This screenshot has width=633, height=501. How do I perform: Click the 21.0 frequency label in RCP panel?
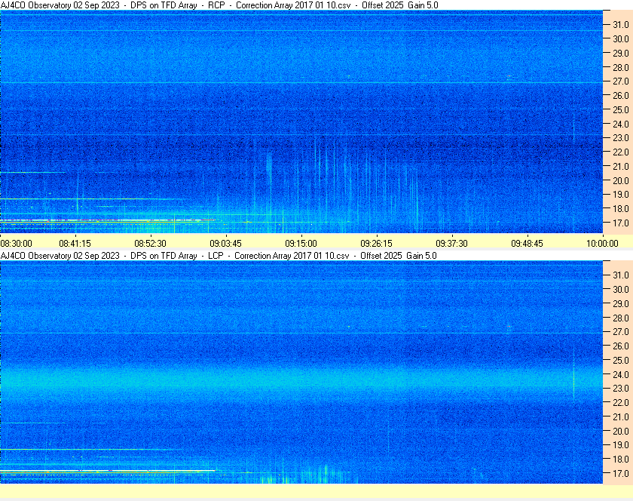point(621,166)
